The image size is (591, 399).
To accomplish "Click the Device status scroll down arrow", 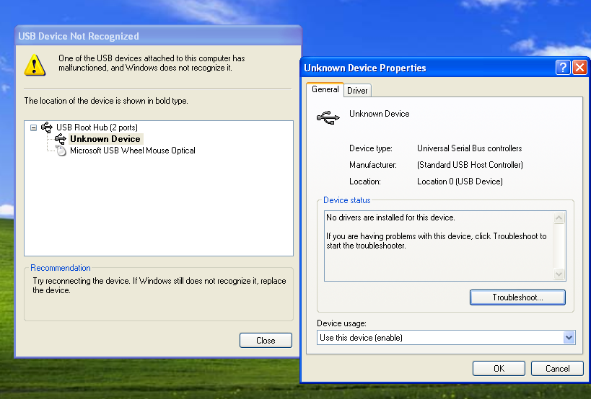I will pos(559,274).
